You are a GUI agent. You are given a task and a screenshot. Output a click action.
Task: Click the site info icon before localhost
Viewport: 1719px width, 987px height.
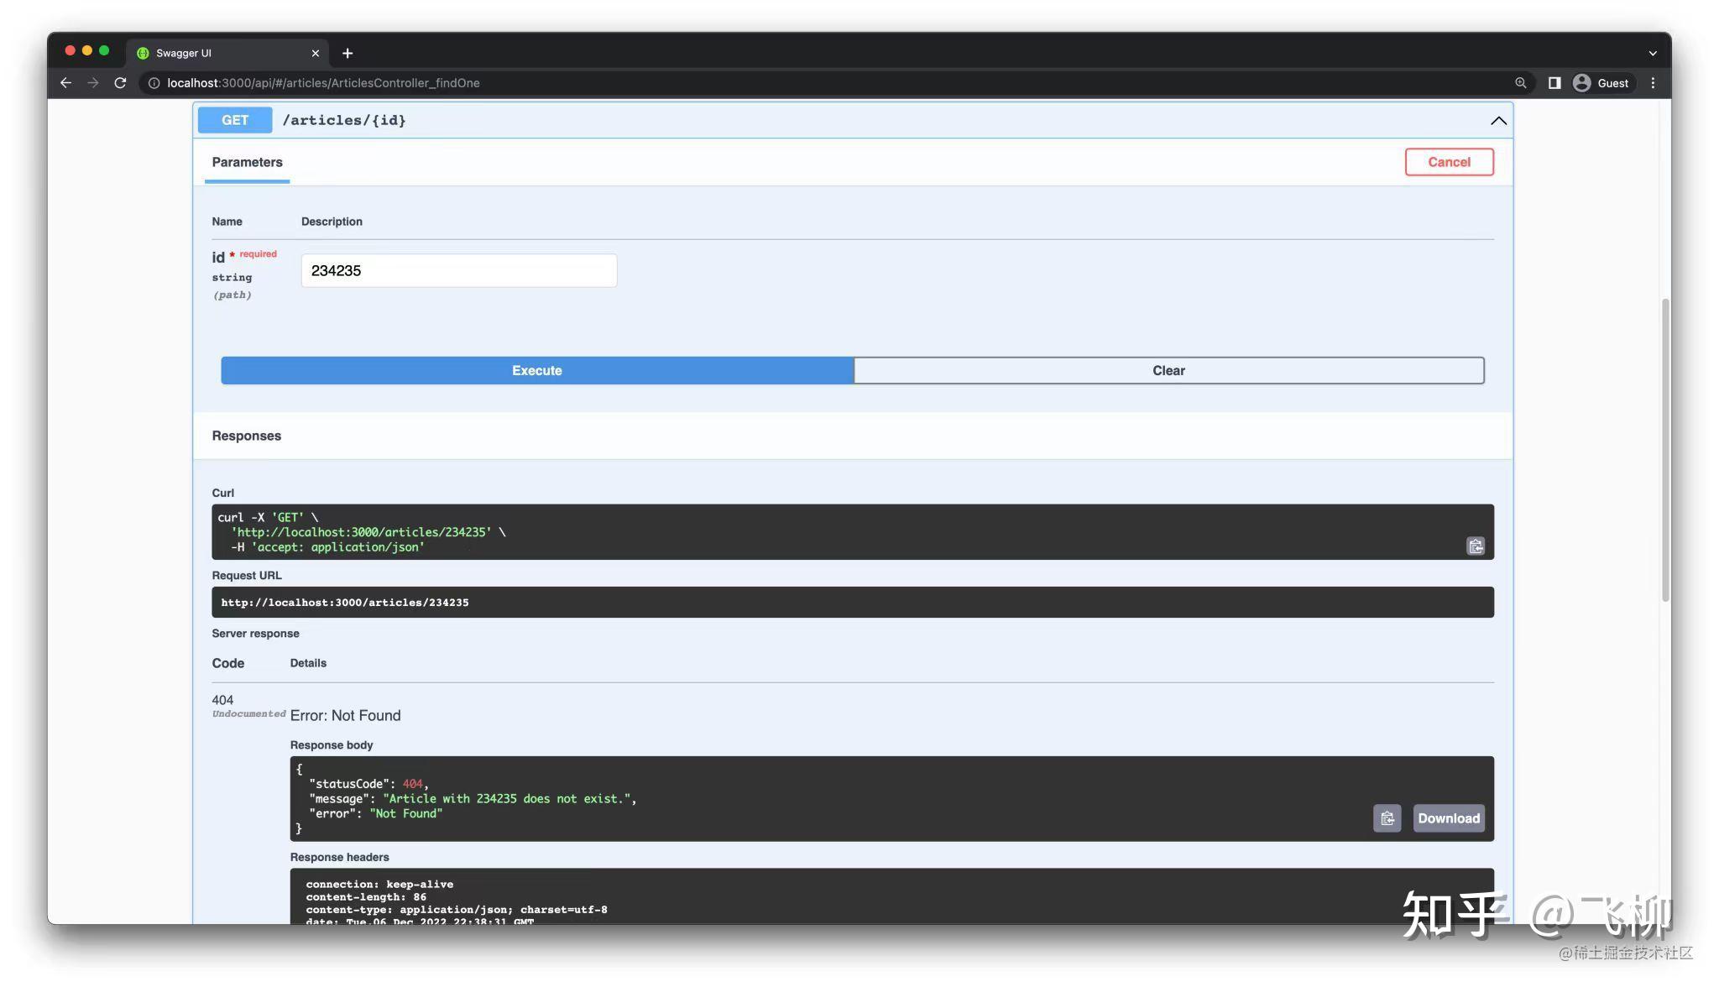154,83
